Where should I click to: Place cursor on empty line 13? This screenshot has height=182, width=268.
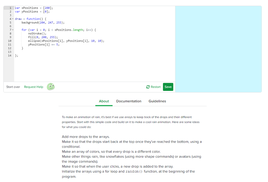pyautogui.click(x=52, y=52)
